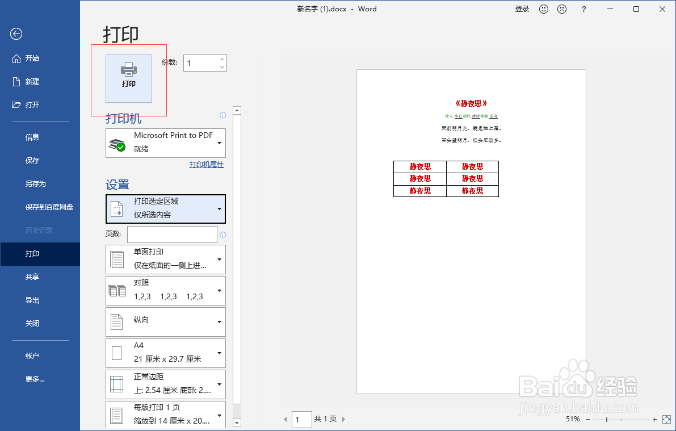The image size is (676, 431).
Task: Expand the 打印选定区域 range dropdown
Action: 166,209
